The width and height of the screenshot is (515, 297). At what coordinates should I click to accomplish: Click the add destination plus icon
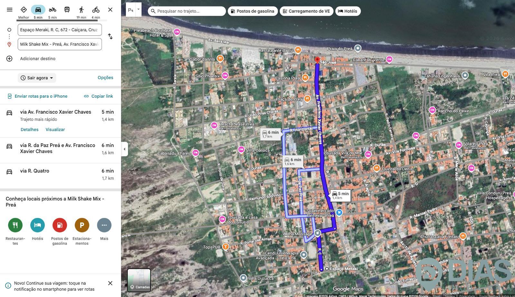point(9,59)
